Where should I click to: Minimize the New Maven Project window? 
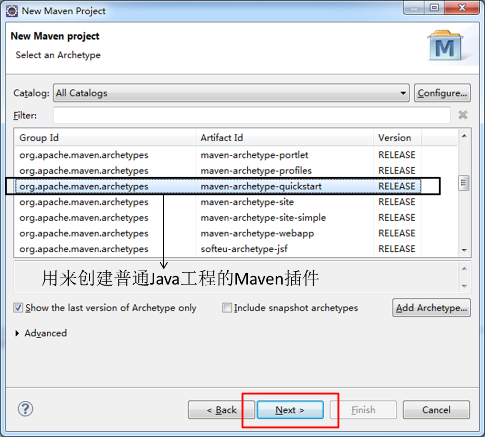point(414,8)
